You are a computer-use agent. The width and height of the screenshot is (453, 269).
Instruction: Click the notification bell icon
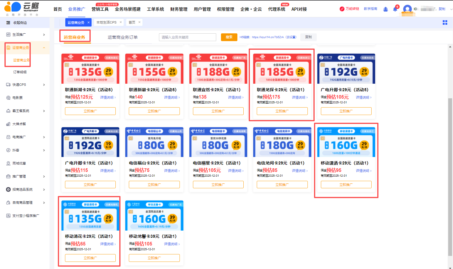(395, 9)
